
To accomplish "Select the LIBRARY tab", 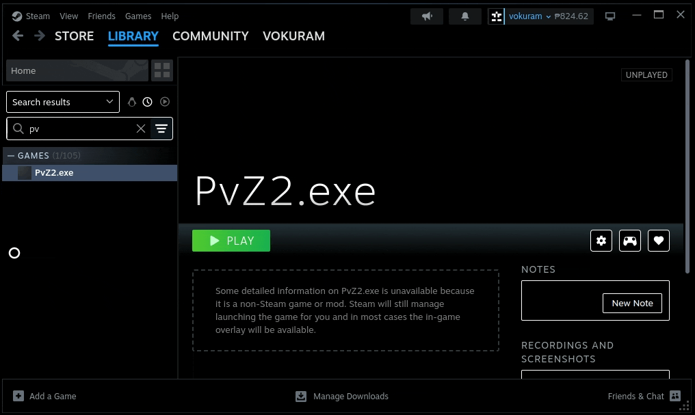I will point(133,36).
